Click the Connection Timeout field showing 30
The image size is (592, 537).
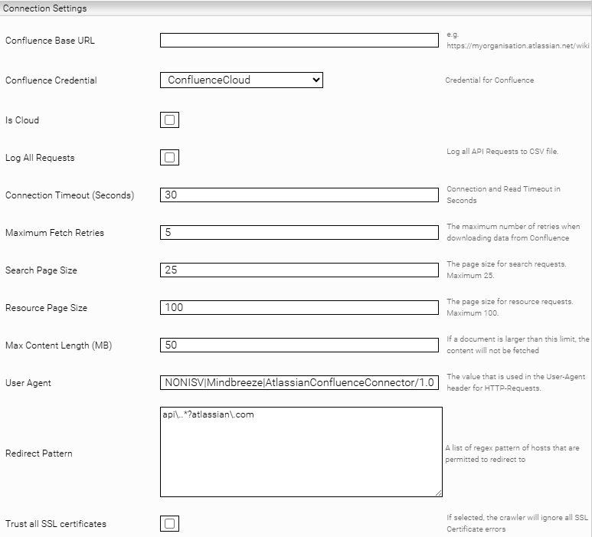(299, 195)
